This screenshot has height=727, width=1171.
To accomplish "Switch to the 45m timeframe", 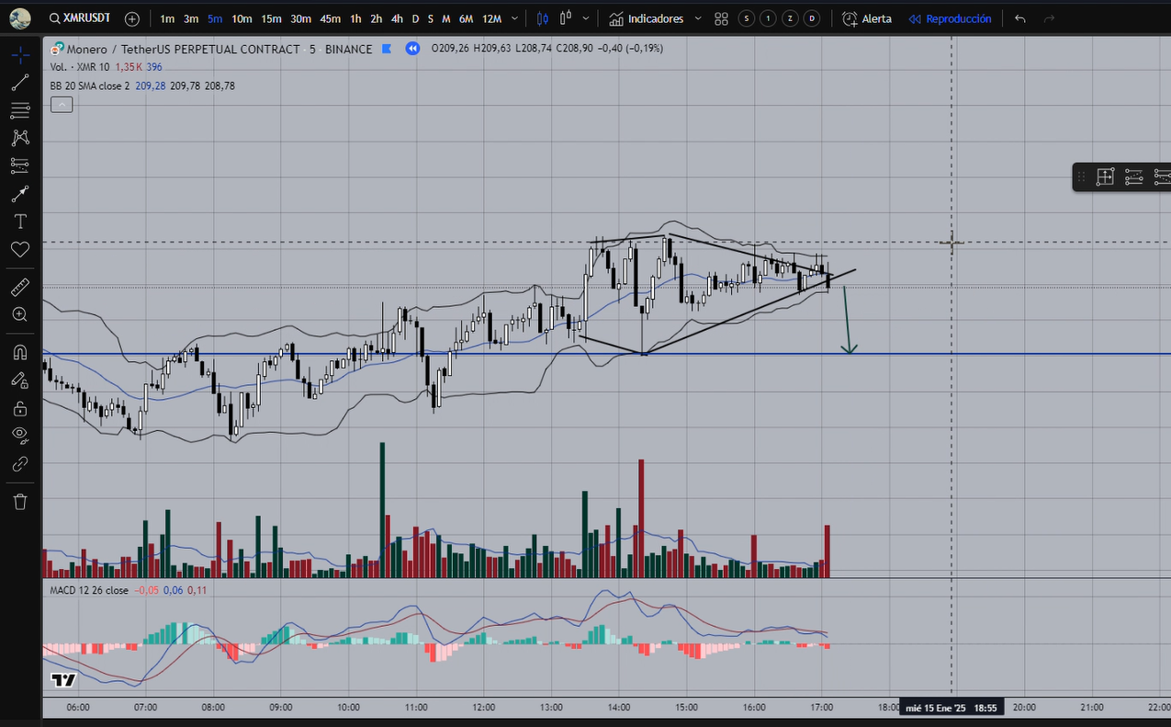I will tap(331, 18).
